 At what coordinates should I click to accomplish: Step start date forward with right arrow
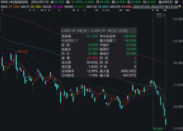tap(86, 31)
